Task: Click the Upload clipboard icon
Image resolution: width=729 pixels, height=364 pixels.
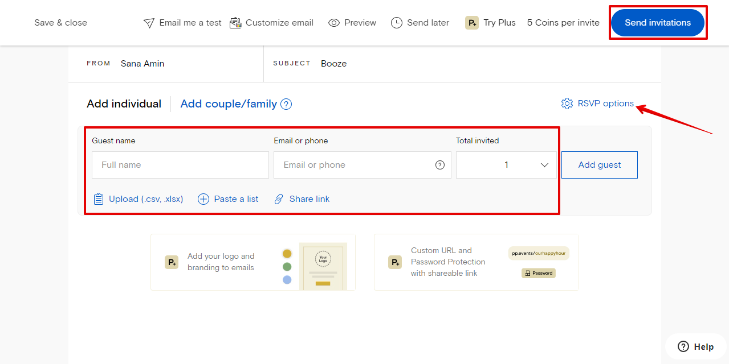Action: [x=99, y=199]
